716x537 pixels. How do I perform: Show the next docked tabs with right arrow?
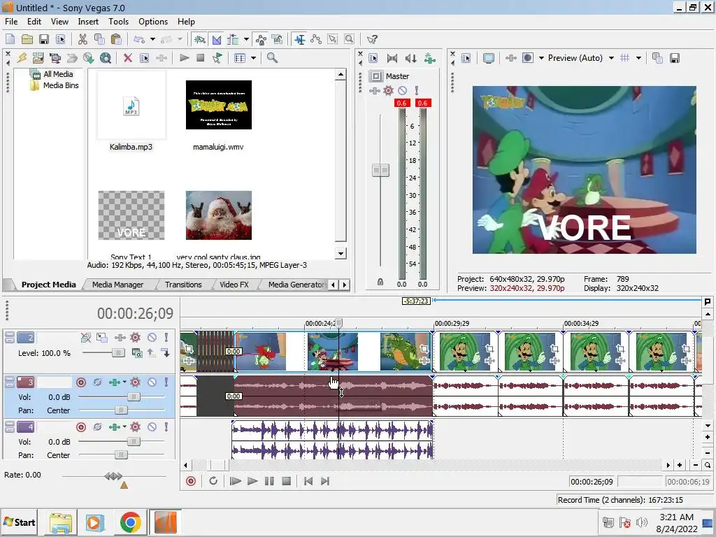(x=345, y=285)
